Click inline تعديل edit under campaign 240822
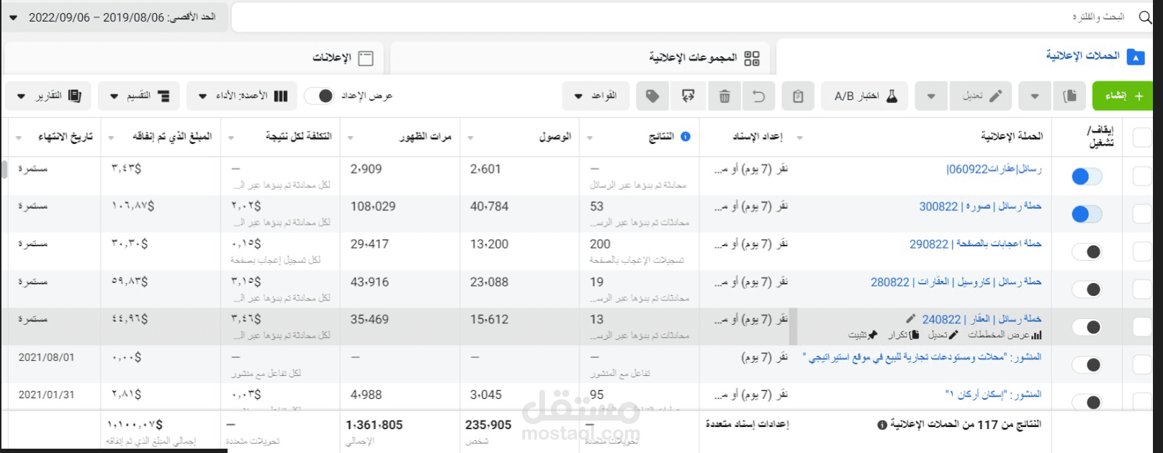Screen dimensions: 1163x453 tap(943, 335)
